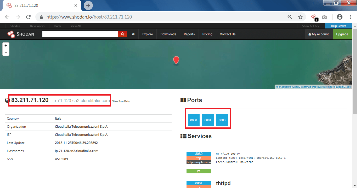The width and height of the screenshot is (361, 188).
Task: Open the Pricing page
Action: (207, 34)
